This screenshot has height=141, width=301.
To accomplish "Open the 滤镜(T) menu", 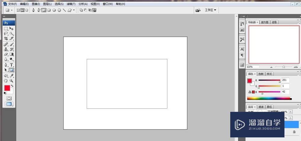I will 71,4.
